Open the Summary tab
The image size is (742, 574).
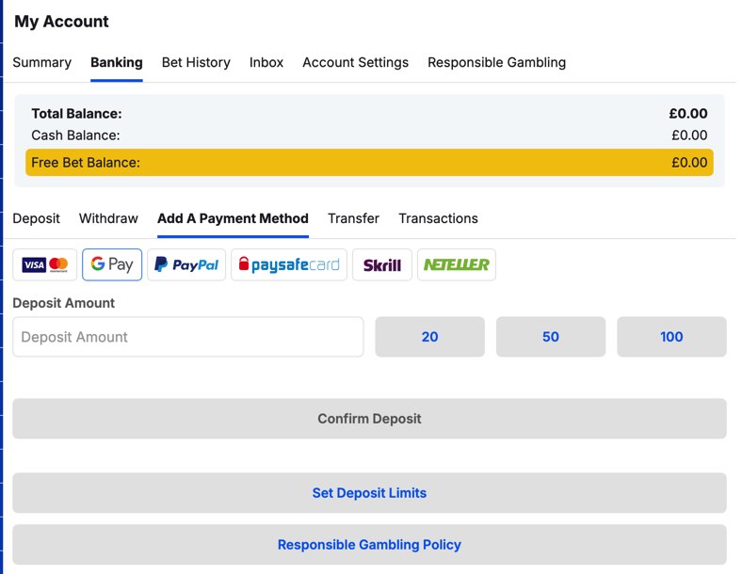[x=42, y=62]
